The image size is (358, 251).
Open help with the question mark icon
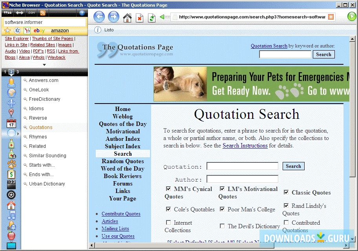(x=81, y=13)
